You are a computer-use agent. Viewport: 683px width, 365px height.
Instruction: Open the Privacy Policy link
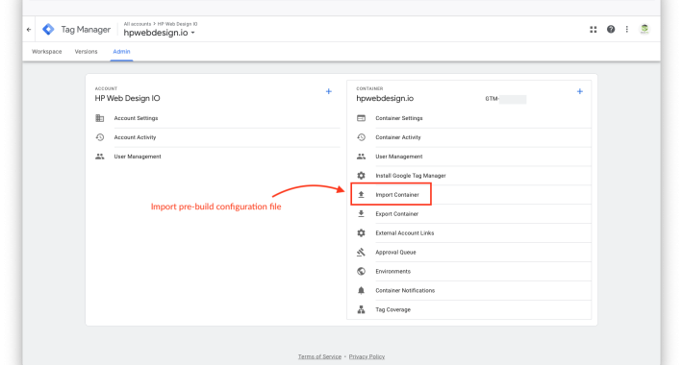[367, 356]
